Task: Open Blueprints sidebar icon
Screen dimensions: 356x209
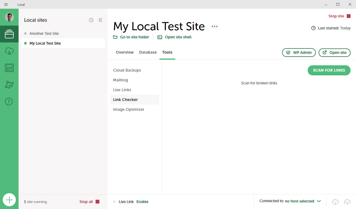Action: point(9,68)
